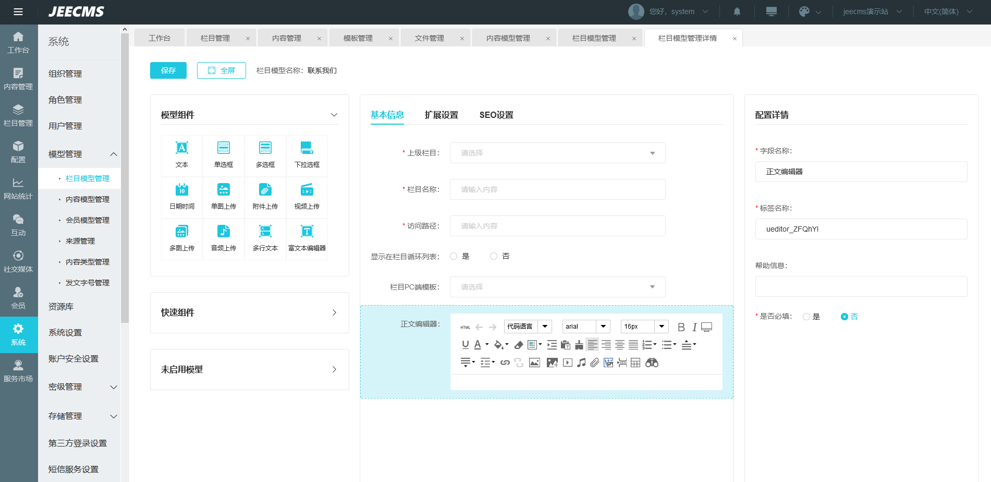Click the binoculars search-replace icon
The height and width of the screenshot is (482, 991).
pyautogui.click(x=652, y=363)
